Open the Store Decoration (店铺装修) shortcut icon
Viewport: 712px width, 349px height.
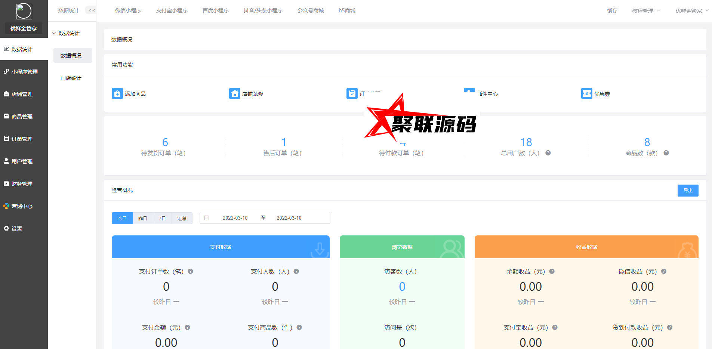click(234, 93)
